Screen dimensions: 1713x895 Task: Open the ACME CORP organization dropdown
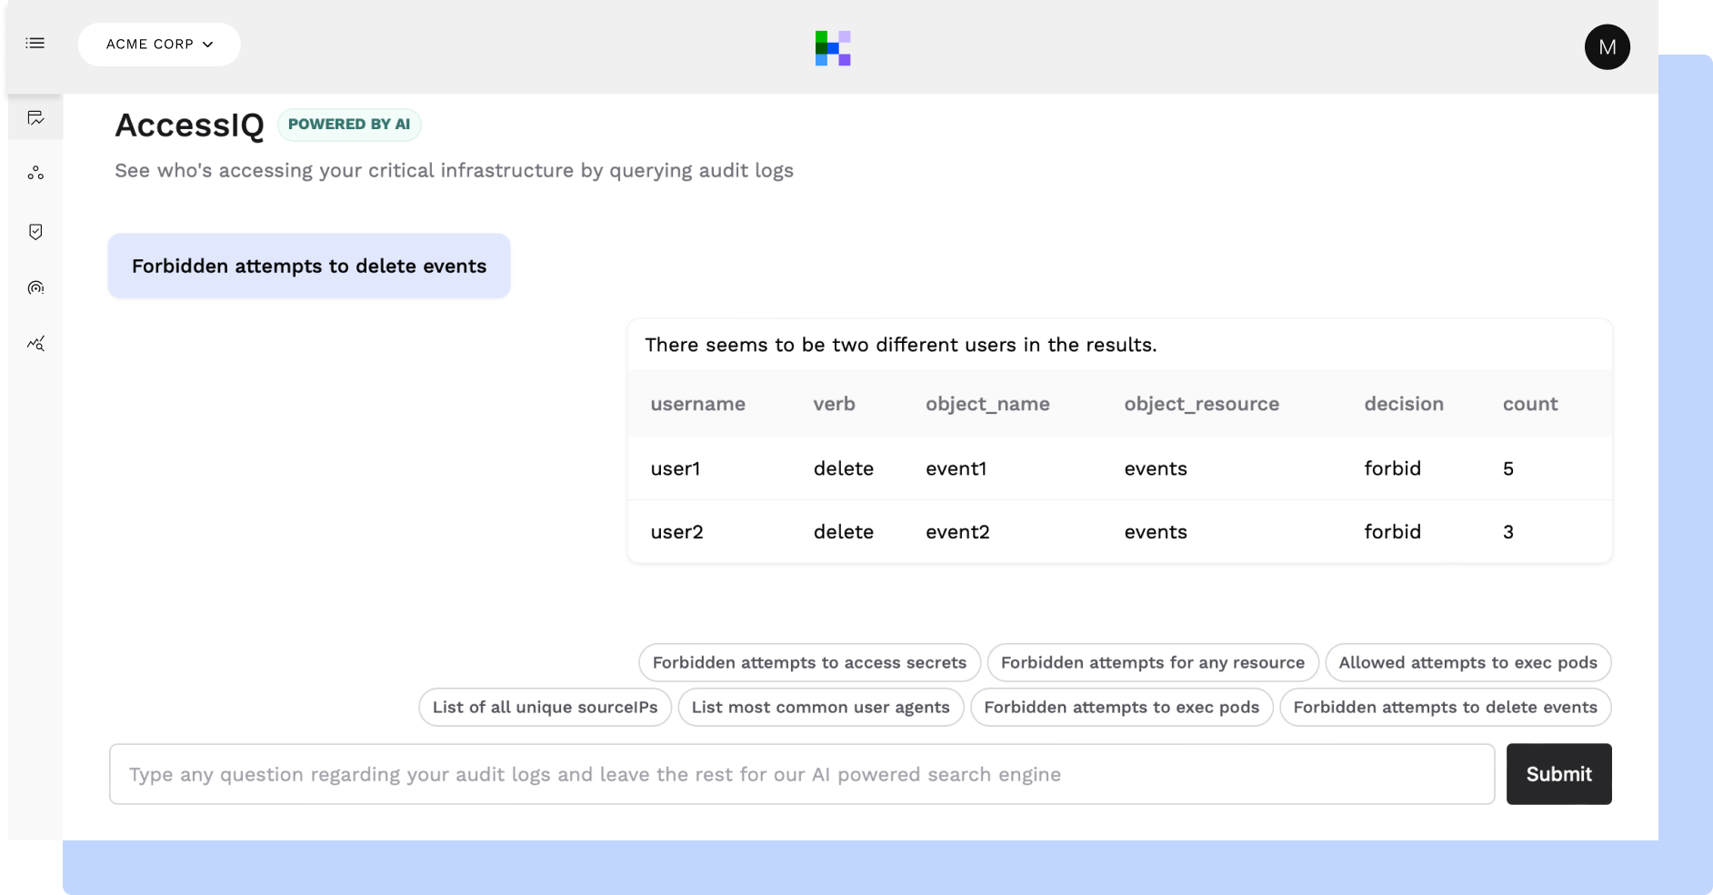tap(158, 44)
